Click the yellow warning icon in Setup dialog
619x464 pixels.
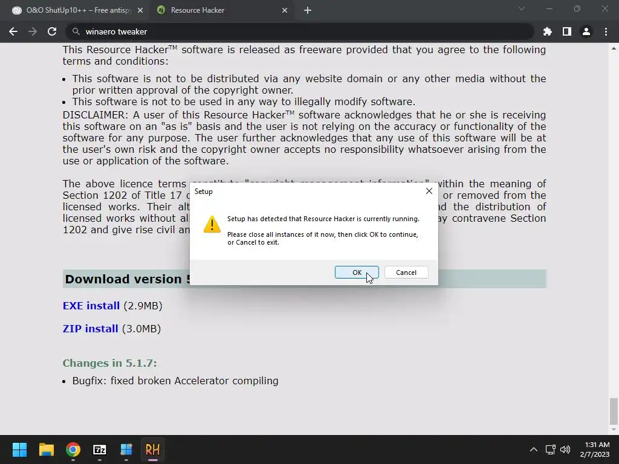212,225
